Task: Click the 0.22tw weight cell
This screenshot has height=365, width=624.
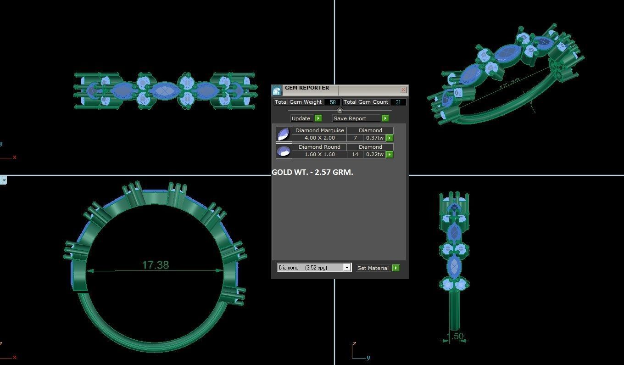Action: (x=374, y=154)
